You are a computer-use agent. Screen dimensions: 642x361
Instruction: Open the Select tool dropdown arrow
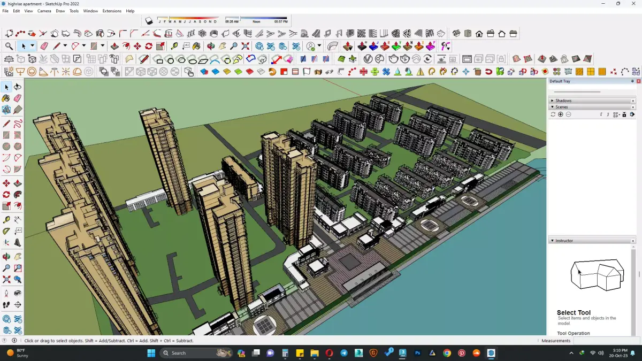coord(32,47)
